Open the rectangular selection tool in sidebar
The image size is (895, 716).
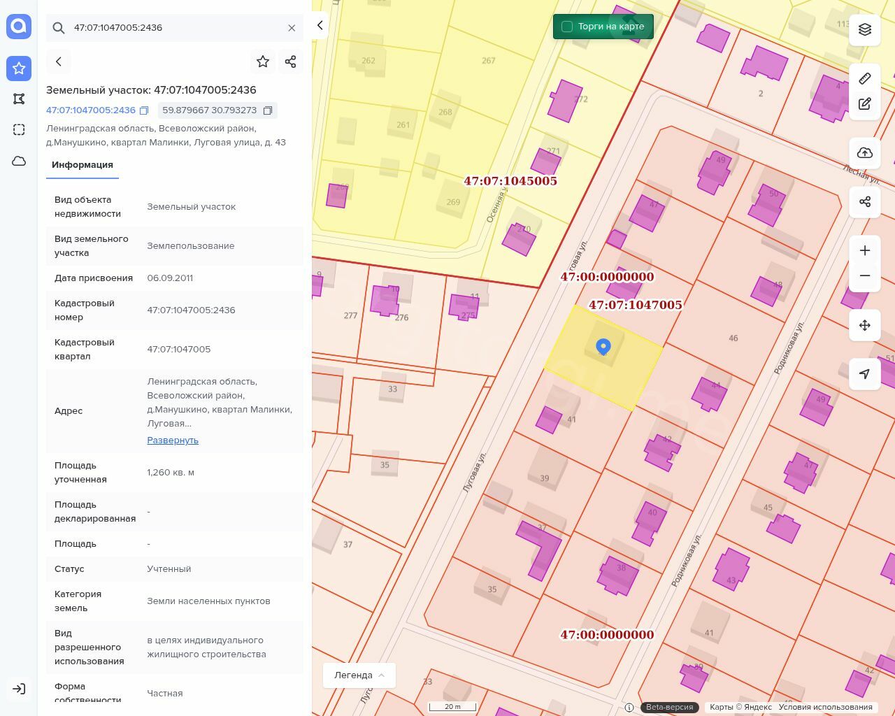coord(19,130)
